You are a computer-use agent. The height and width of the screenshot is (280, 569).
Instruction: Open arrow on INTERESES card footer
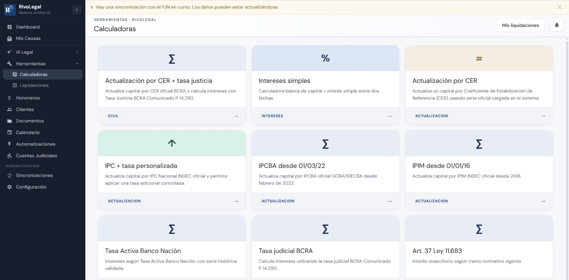tap(390, 116)
